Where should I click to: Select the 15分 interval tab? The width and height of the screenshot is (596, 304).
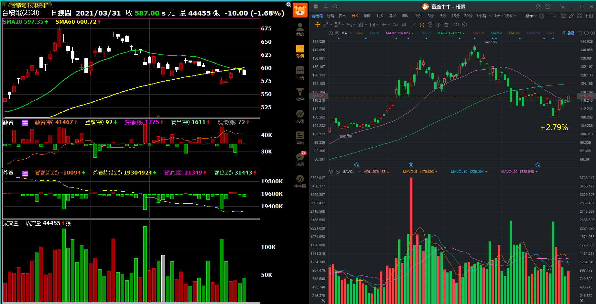[x=456, y=16]
